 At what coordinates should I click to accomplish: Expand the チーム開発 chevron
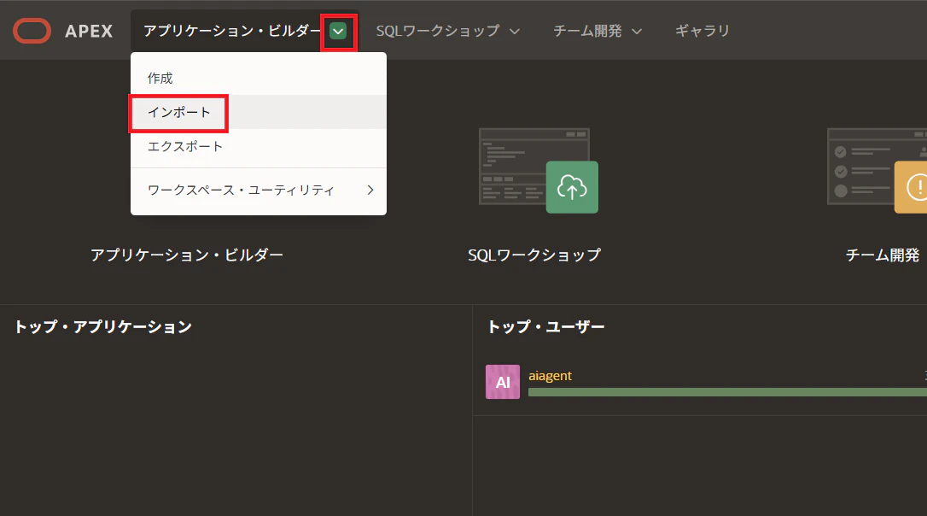tap(637, 32)
